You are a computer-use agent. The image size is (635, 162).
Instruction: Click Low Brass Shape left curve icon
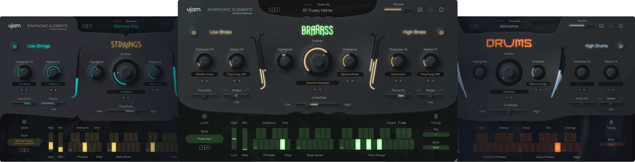[x=225, y=90]
